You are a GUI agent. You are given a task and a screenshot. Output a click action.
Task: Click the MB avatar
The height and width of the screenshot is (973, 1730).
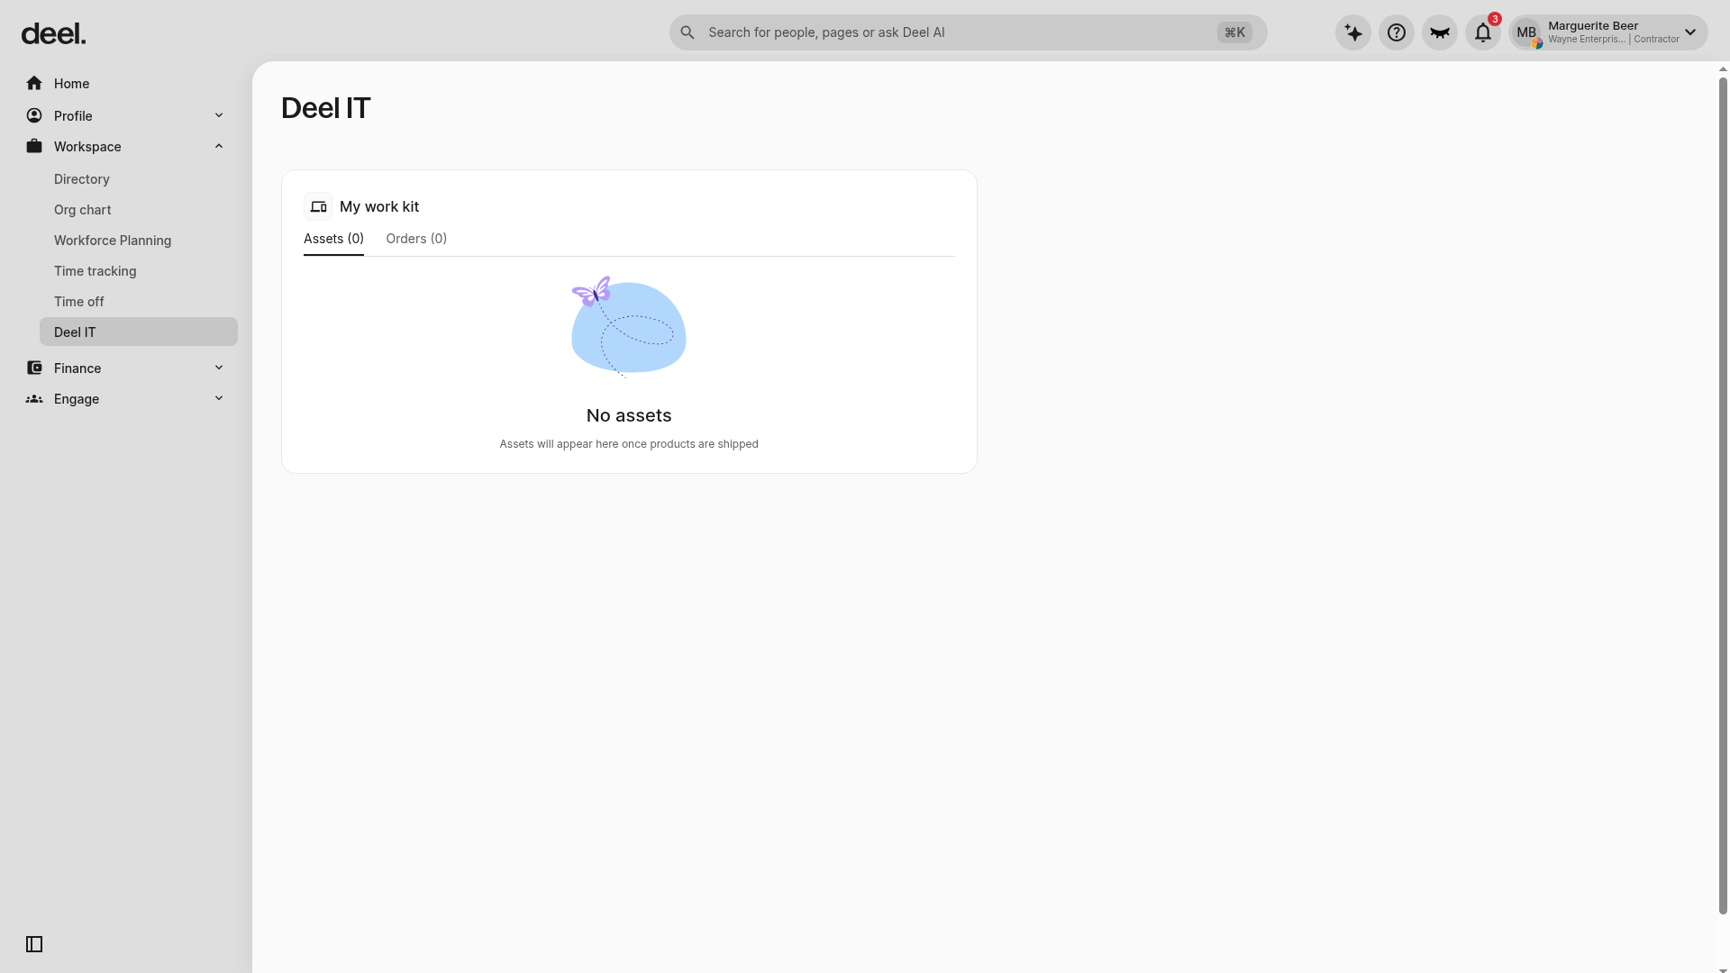tap(1526, 32)
